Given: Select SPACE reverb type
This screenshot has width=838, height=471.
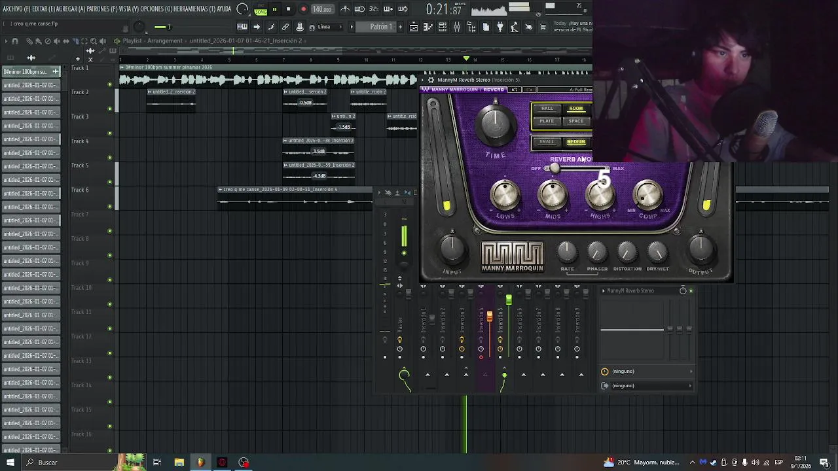Looking at the screenshot, I should (576, 121).
